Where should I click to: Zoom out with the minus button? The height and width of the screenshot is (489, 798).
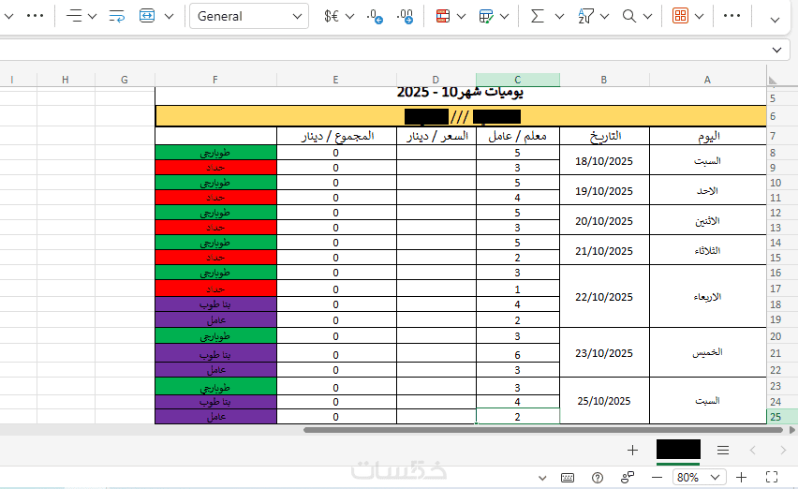(657, 478)
